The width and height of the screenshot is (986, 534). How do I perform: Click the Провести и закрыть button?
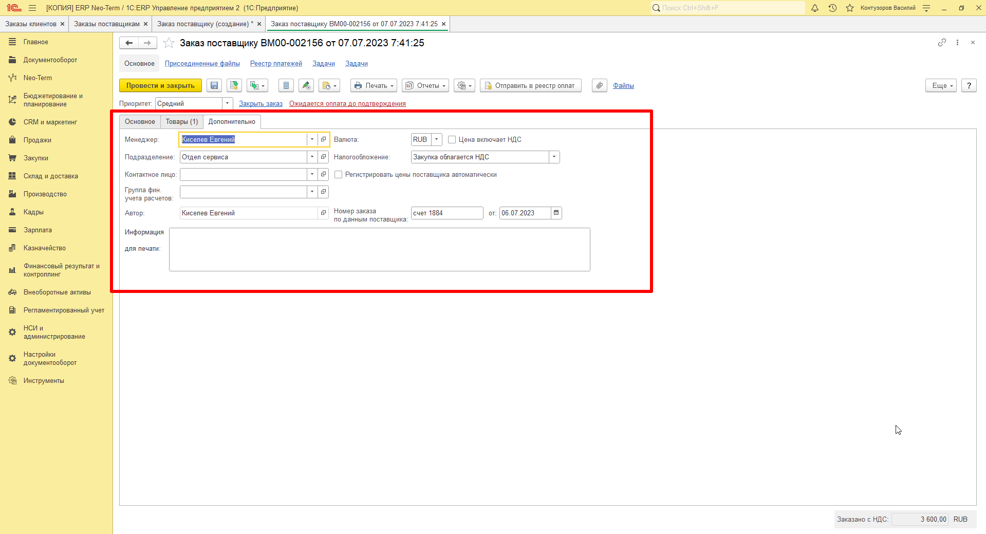pos(160,86)
